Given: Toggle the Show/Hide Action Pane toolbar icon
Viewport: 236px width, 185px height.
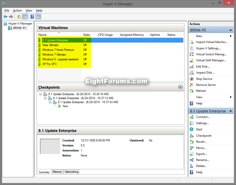Looking at the screenshot, I should point(38,17).
